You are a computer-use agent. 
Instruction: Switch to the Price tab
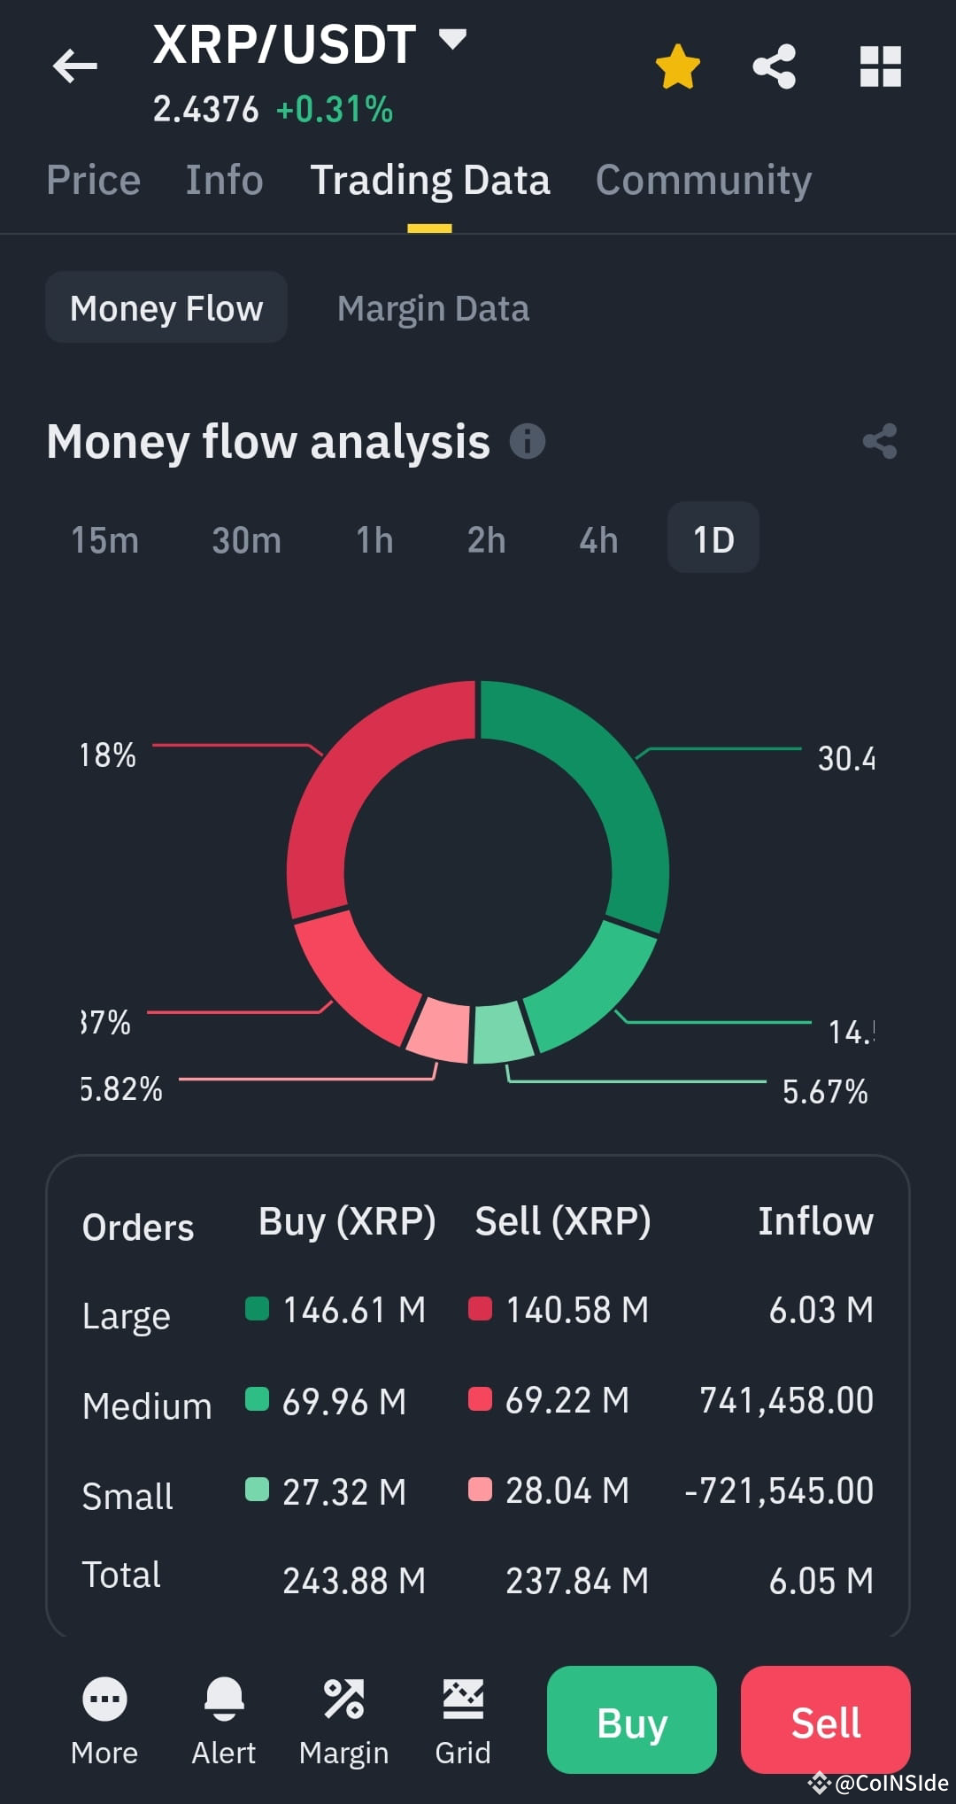point(93,180)
